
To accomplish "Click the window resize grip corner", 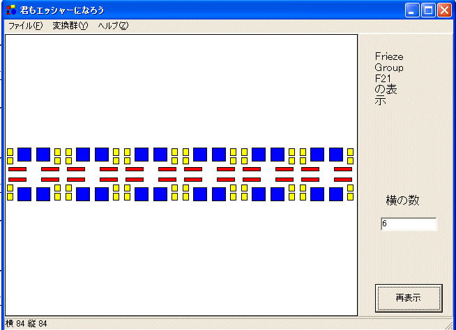I will click(448, 325).
